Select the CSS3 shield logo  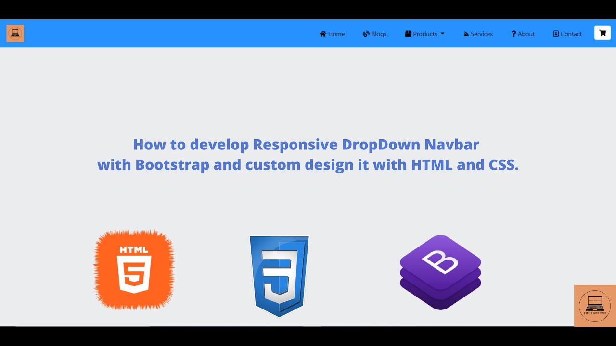pos(279,276)
